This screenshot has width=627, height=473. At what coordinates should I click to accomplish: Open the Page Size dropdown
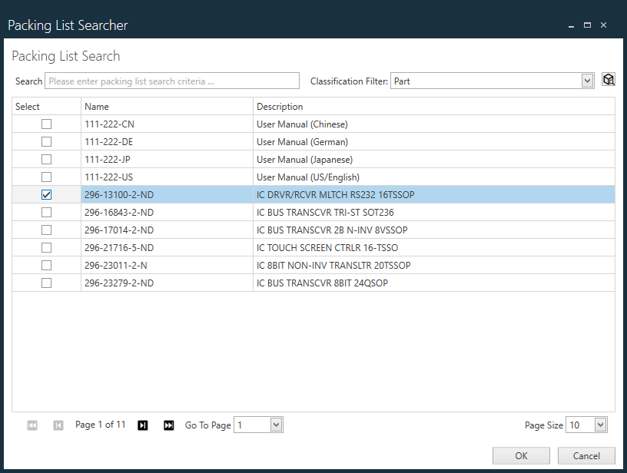(x=586, y=424)
